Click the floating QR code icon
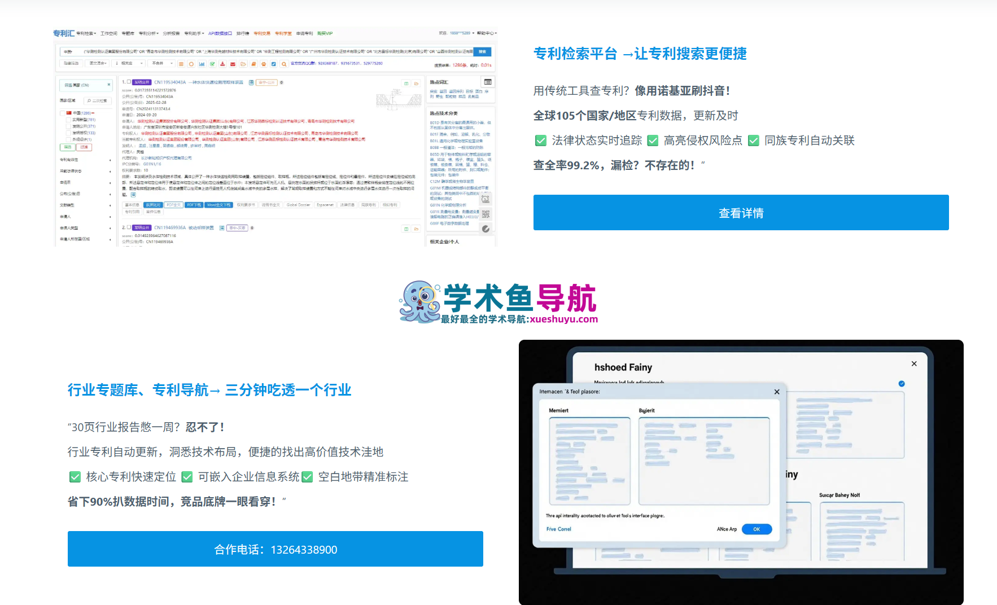 (486, 214)
